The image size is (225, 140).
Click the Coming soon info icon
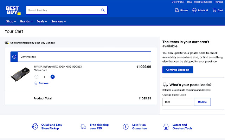pyautogui.click(x=14, y=57)
